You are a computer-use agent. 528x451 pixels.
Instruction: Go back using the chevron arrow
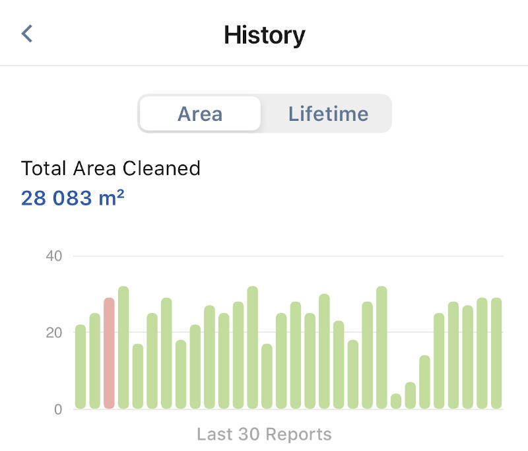[27, 34]
